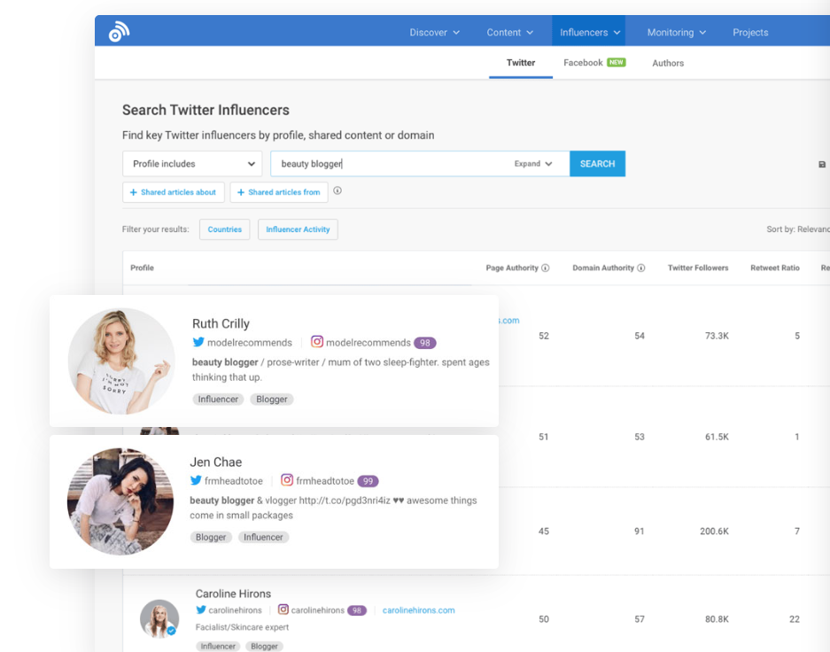830x652 pixels.
Task: Sort by Retweet Ratio column
Action: pyautogui.click(x=774, y=268)
